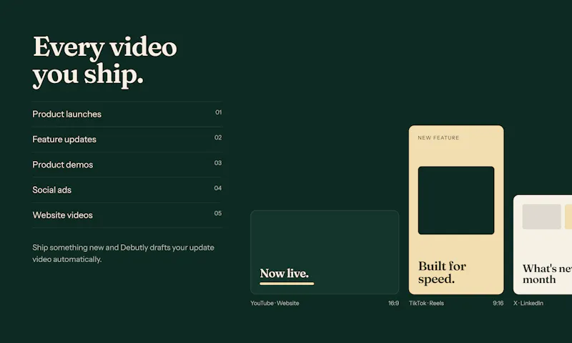This screenshot has width=572, height=343.
Task: Click the number 03 beside Product demos
Action: click(218, 163)
